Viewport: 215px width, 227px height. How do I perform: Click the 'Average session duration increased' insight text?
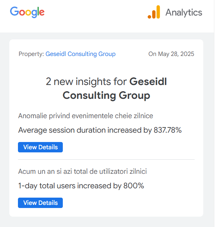point(79,130)
